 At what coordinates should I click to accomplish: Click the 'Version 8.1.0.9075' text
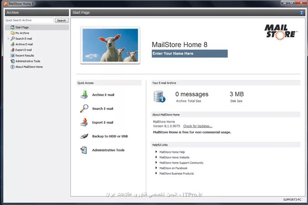(x=166, y=126)
